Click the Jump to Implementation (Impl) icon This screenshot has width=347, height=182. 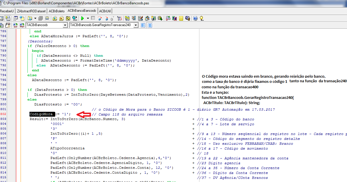click(22, 25)
